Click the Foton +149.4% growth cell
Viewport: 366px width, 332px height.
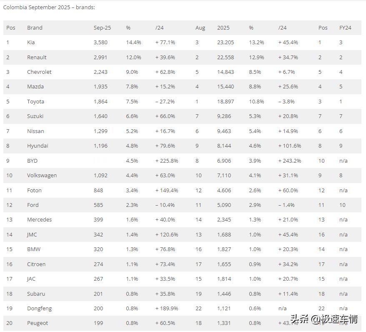(167, 191)
